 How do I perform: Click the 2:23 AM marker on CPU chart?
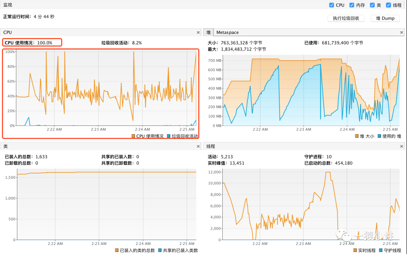coord(98,129)
